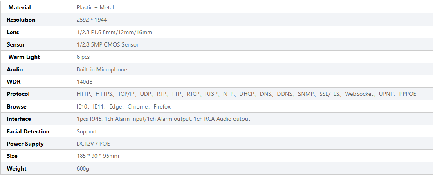Click the browser list "IE10, IE11, Edge, Chrome, Firefox"
433x175 pixels.
[x=123, y=106]
